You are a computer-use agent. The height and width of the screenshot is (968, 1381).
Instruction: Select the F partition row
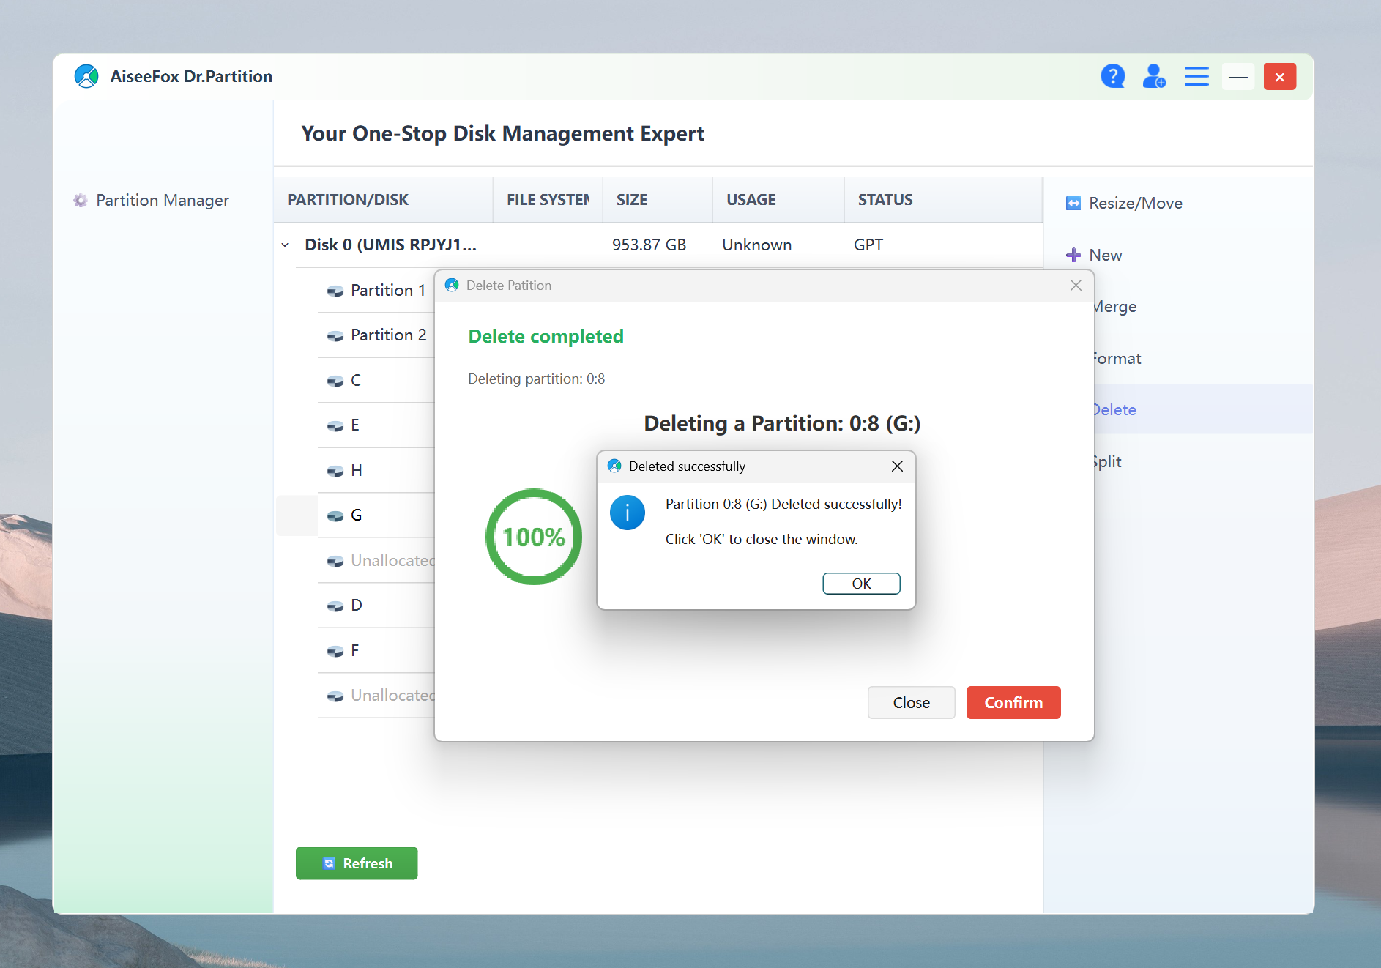376,651
